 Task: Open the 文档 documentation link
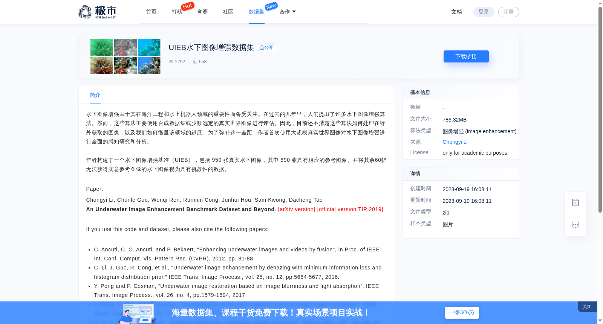click(456, 12)
